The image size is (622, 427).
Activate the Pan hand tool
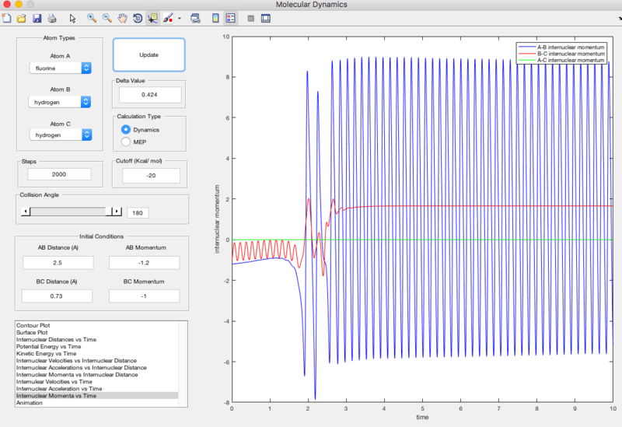pos(122,18)
